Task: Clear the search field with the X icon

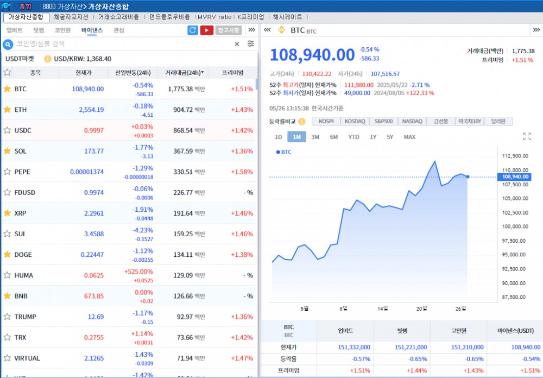Action: [x=236, y=44]
